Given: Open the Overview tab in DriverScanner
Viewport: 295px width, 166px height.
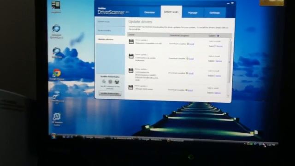Looking at the screenshot, I should (149, 12).
